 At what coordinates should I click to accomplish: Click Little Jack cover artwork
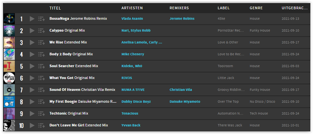(9, 78)
